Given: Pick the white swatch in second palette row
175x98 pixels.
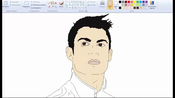Looking at the screenshot, I should pyautogui.click(x=120, y=5).
